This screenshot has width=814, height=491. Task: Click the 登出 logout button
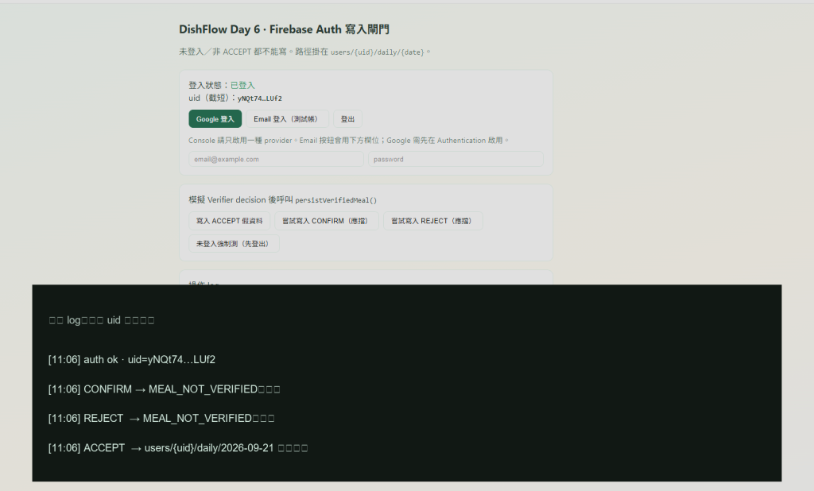(x=347, y=119)
